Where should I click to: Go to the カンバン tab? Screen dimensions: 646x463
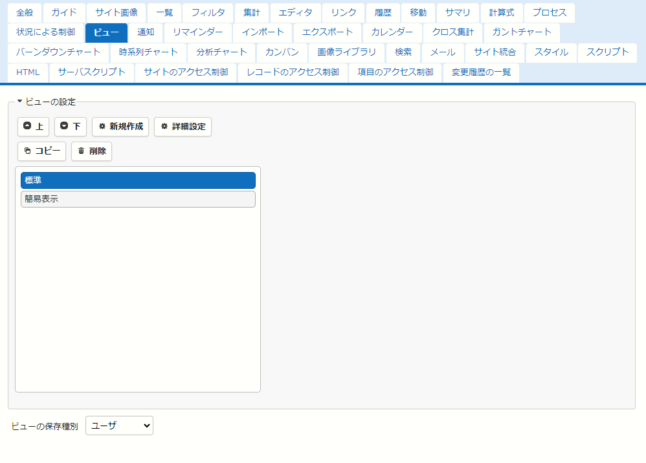(x=282, y=52)
